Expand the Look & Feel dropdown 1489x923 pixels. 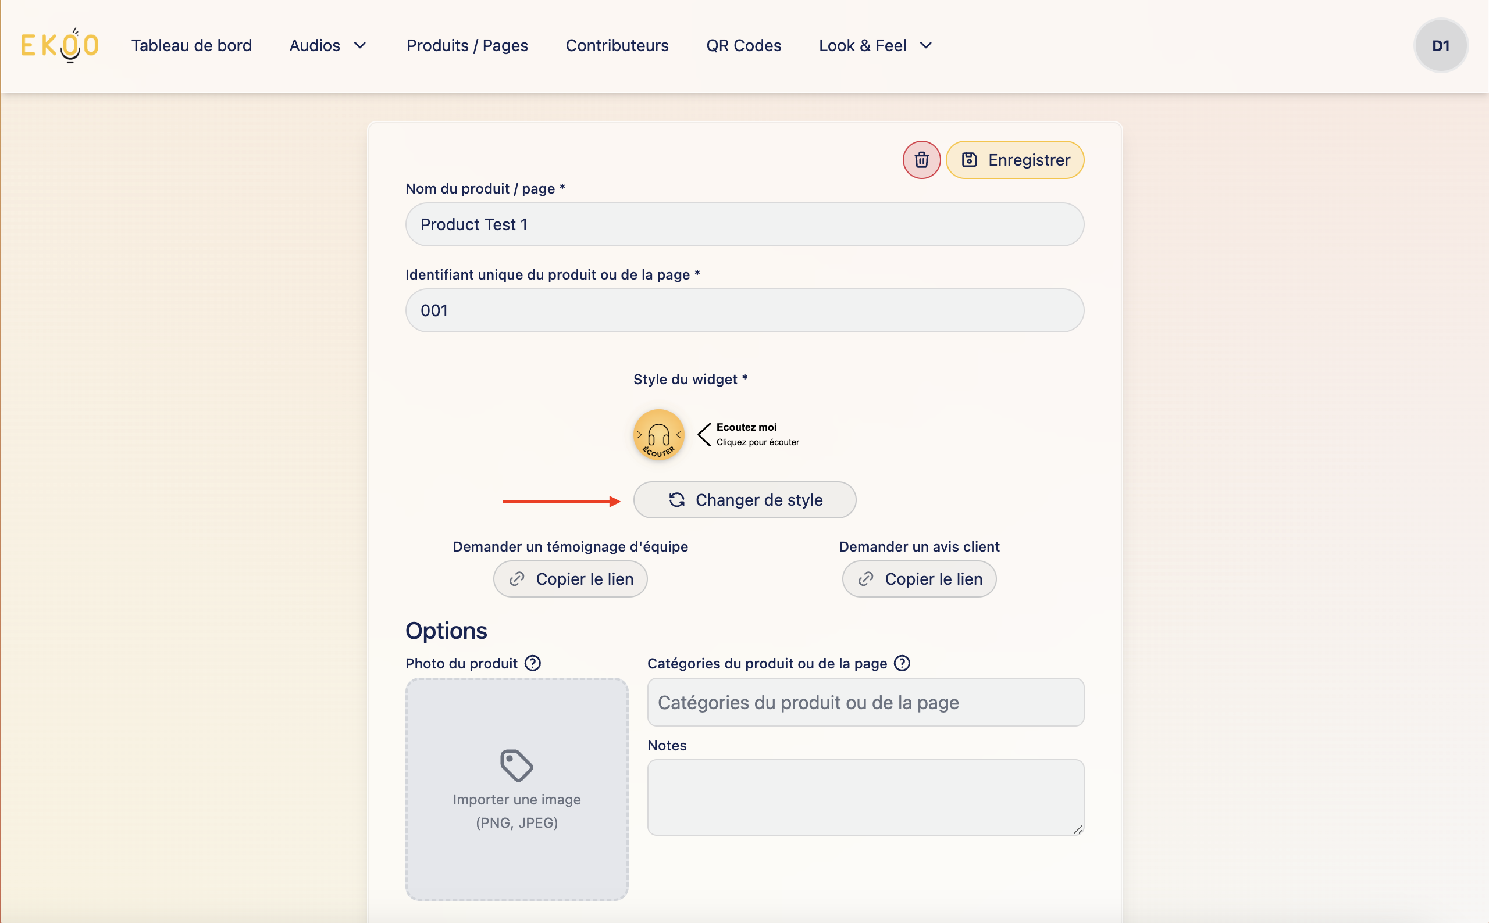point(875,46)
